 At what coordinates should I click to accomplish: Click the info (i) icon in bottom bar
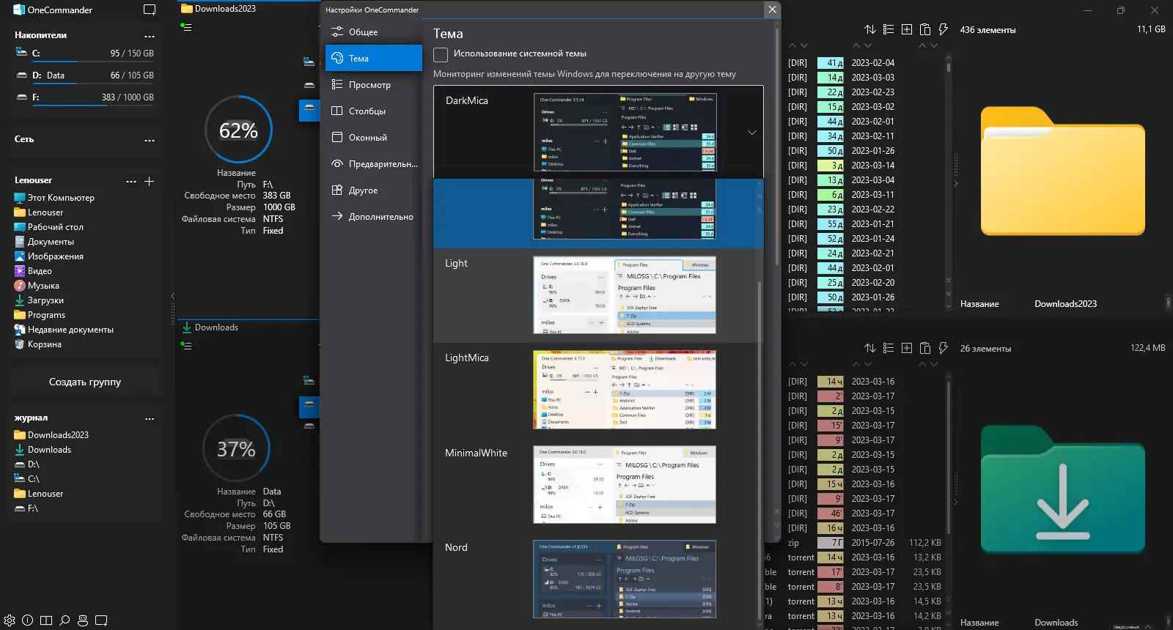[28, 620]
